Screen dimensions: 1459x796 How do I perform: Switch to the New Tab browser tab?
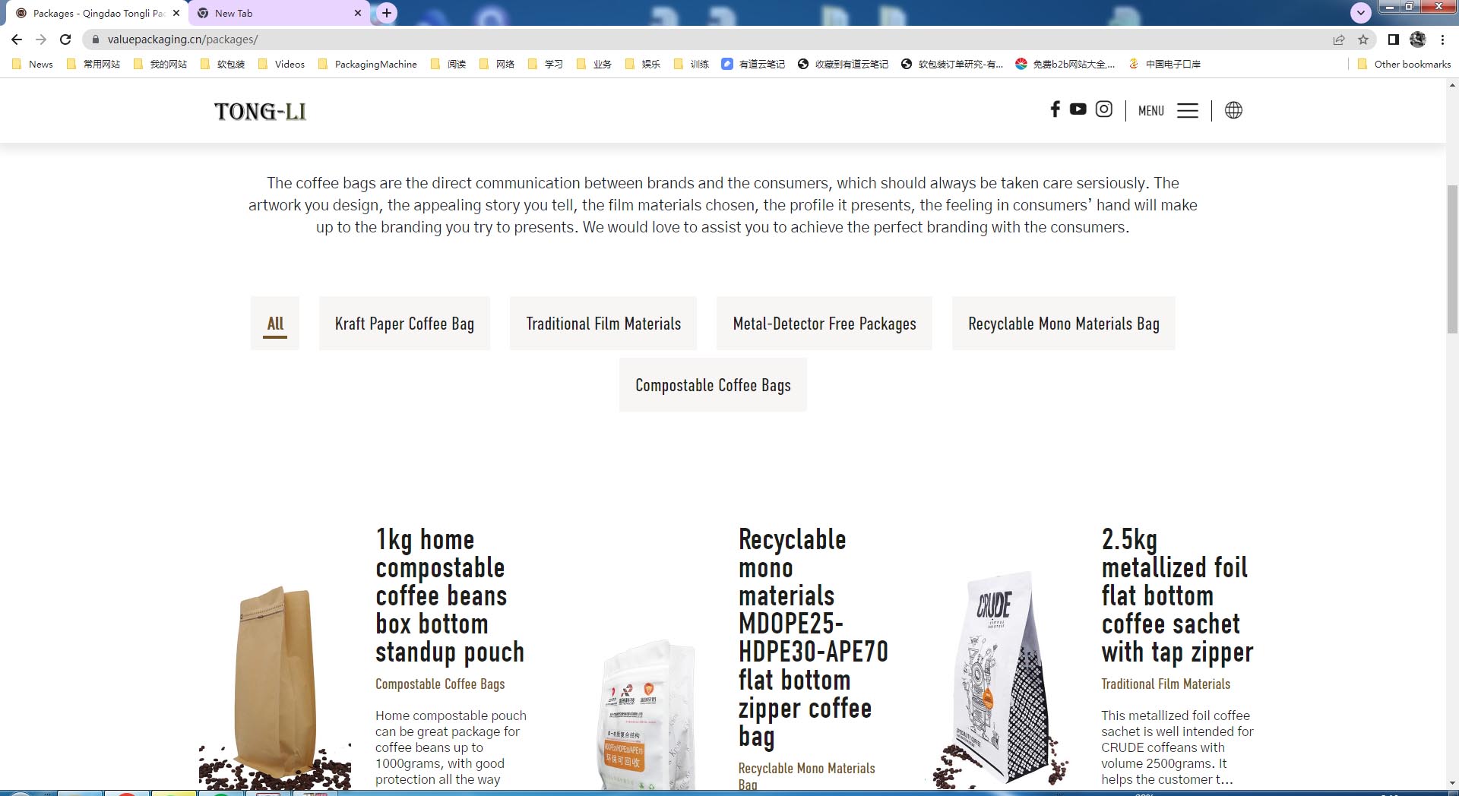point(278,13)
